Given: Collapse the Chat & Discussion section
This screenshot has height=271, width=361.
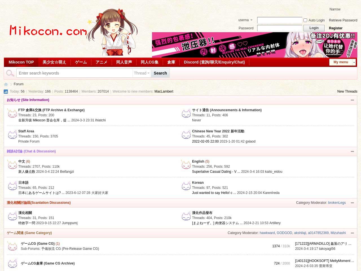Looking at the screenshot, I should coord(352,151).
